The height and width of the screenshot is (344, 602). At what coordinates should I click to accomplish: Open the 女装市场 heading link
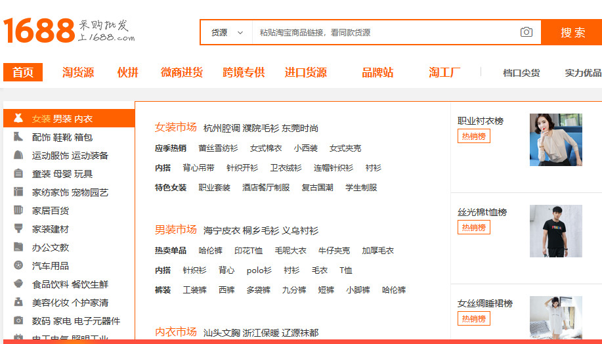tap(176, 127)
